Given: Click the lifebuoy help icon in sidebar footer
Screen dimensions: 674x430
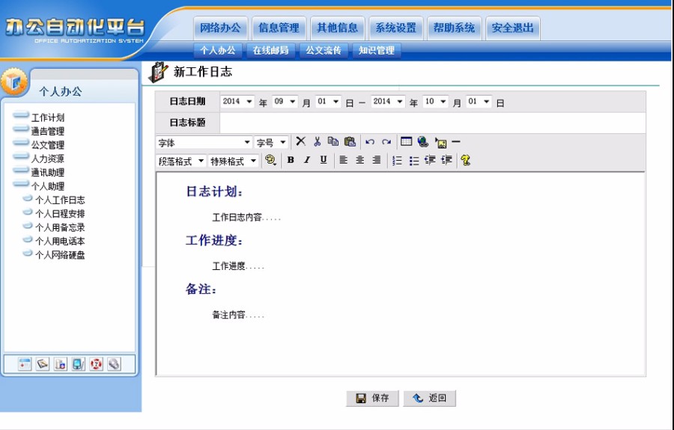Looking at the screenshot, I should (97, 364).
